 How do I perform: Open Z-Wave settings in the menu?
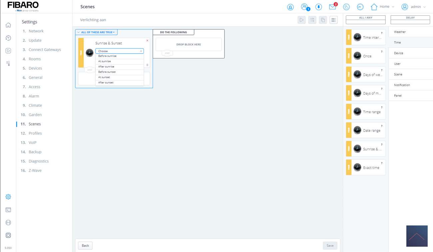click(x=35, y=170)
